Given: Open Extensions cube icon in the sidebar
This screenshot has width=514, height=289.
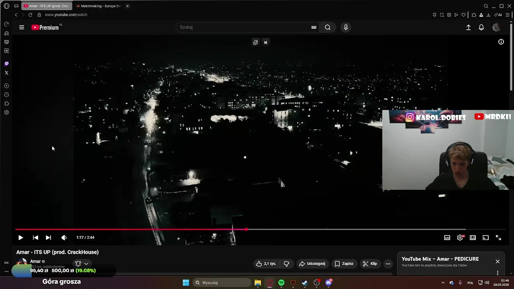Looking at the screenshot, I should tap(6, 104).
